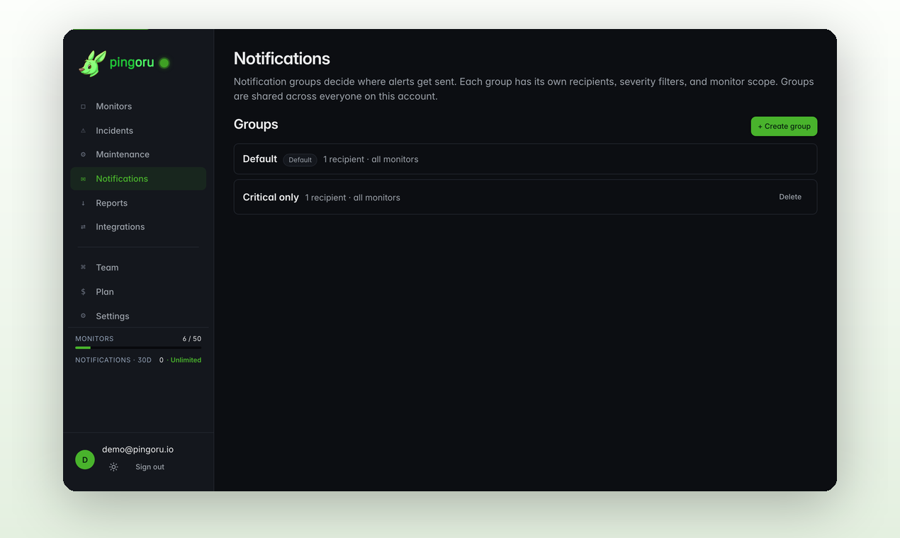
Task: Go to Incidents in sidebar
Action: [x=138, y=130]
